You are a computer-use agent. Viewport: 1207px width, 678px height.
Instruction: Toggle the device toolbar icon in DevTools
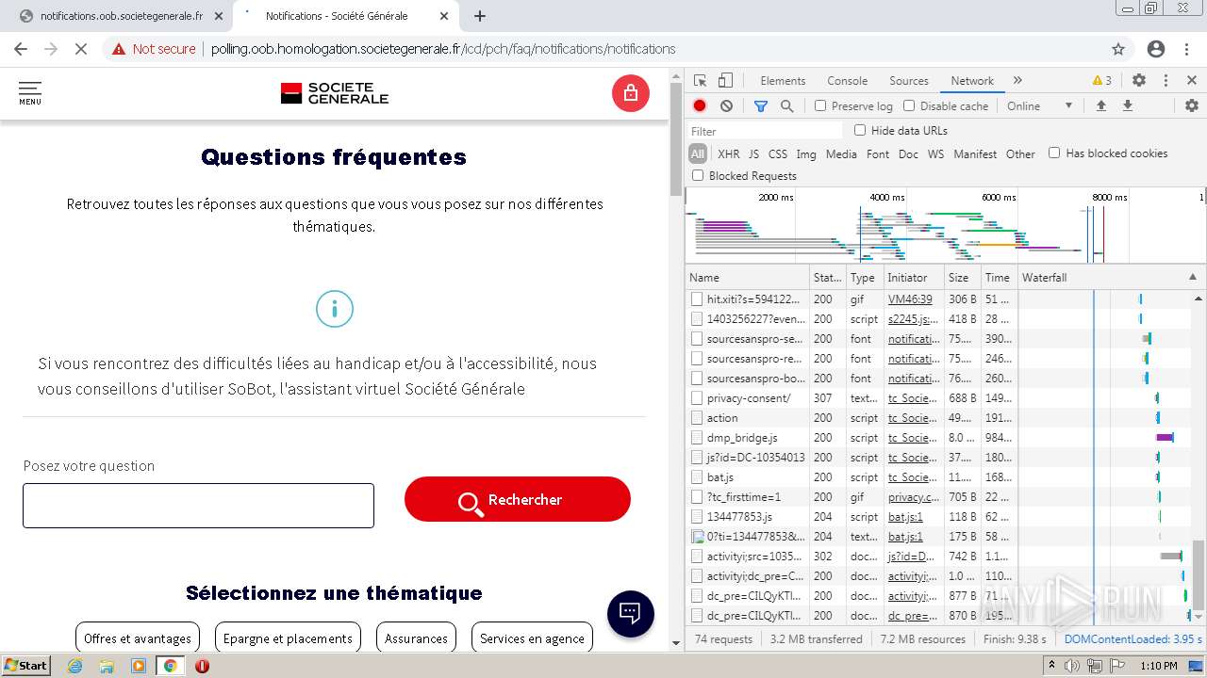click(x=725, y=81)
